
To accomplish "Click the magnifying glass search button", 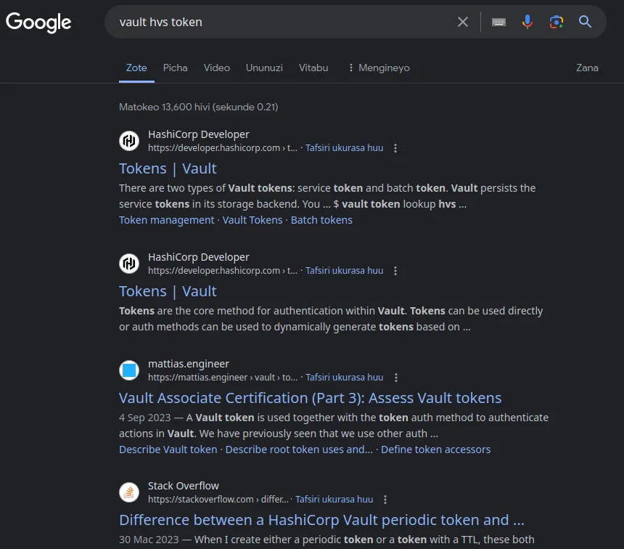I will [585, 22].
